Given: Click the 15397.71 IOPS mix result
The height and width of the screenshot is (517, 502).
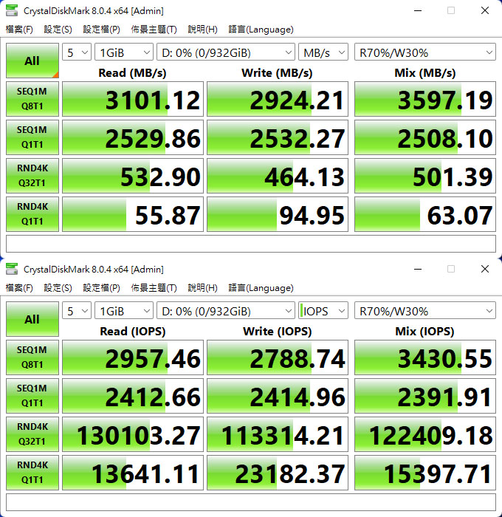Looking at the screenshot, I should [x=425, y=473].
